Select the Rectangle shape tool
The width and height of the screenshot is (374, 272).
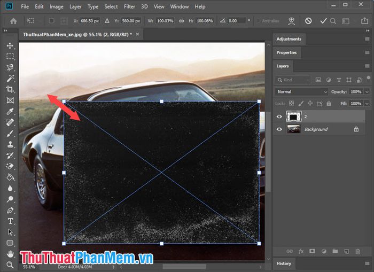10,243
